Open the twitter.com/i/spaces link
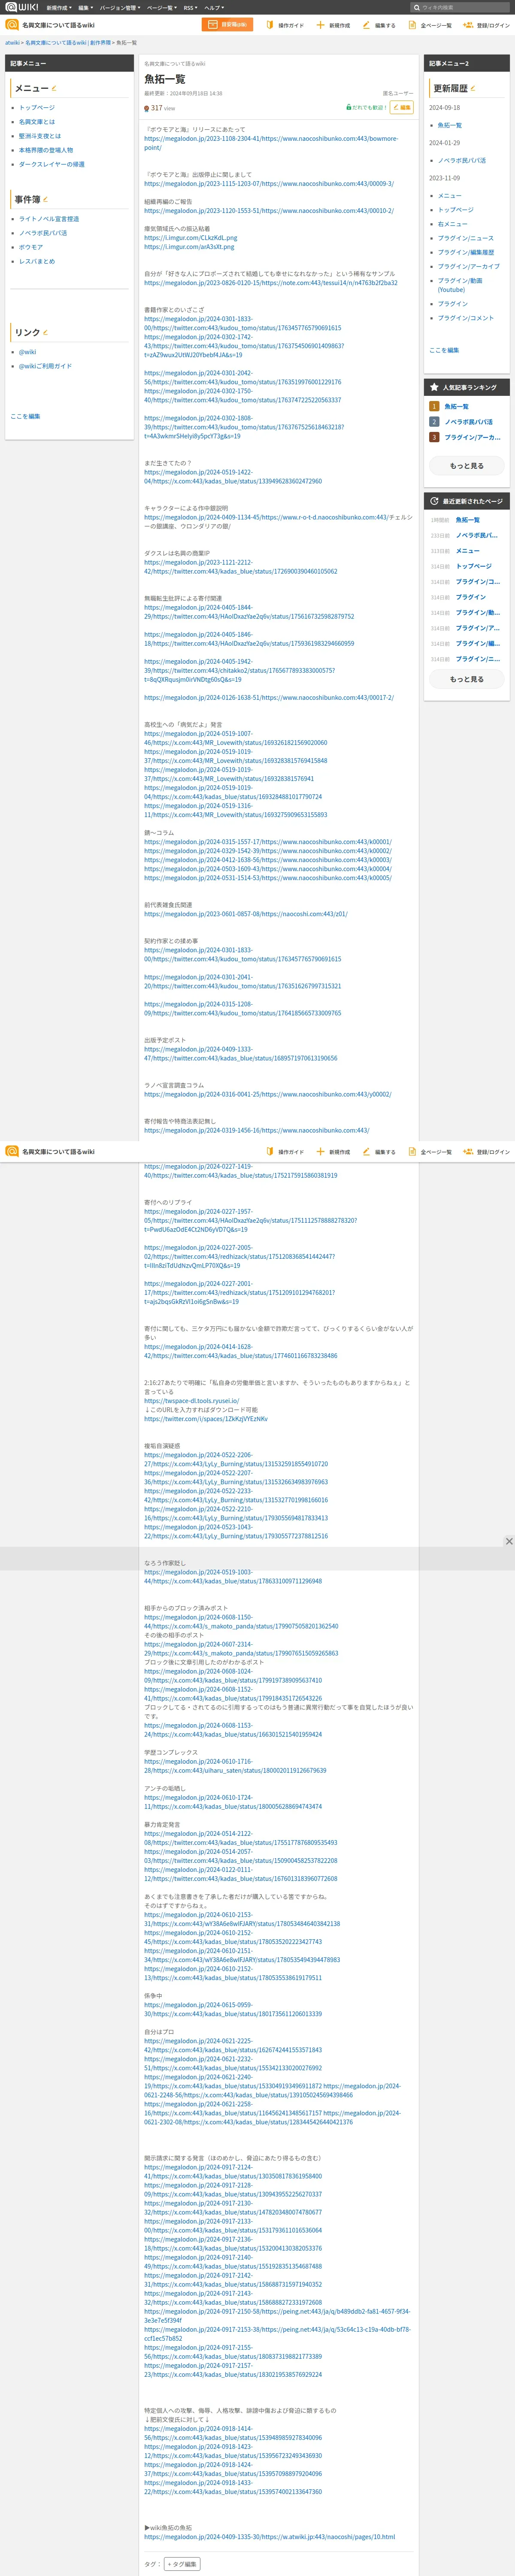This screenshot has height=2576, width=515. click(206, 1419)
